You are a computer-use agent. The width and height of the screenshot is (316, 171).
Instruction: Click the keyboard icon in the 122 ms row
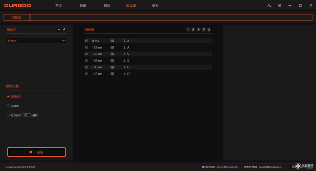pos(112,74)
